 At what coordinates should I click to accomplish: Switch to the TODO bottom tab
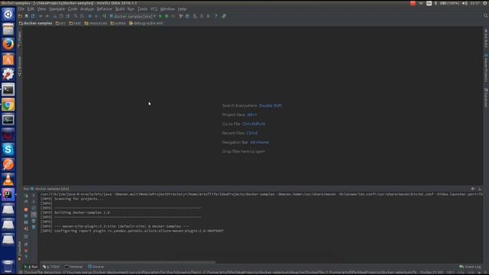51,267
